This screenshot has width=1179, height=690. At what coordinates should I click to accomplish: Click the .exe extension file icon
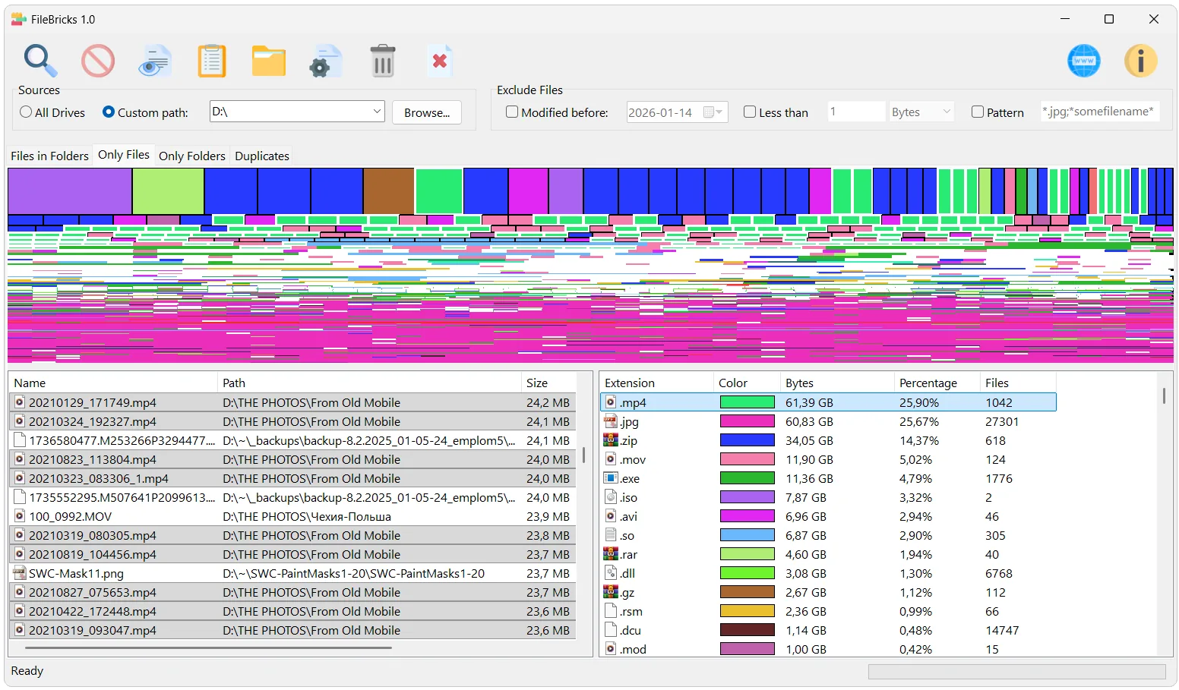click(x=611, y=478)
